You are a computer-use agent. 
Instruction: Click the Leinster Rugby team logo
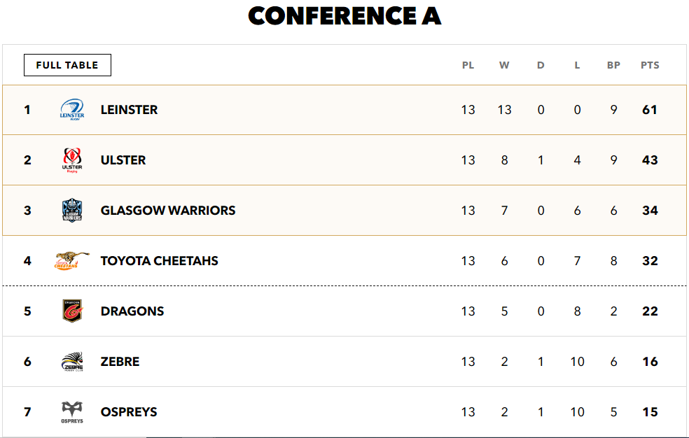(x=72, y=110)
